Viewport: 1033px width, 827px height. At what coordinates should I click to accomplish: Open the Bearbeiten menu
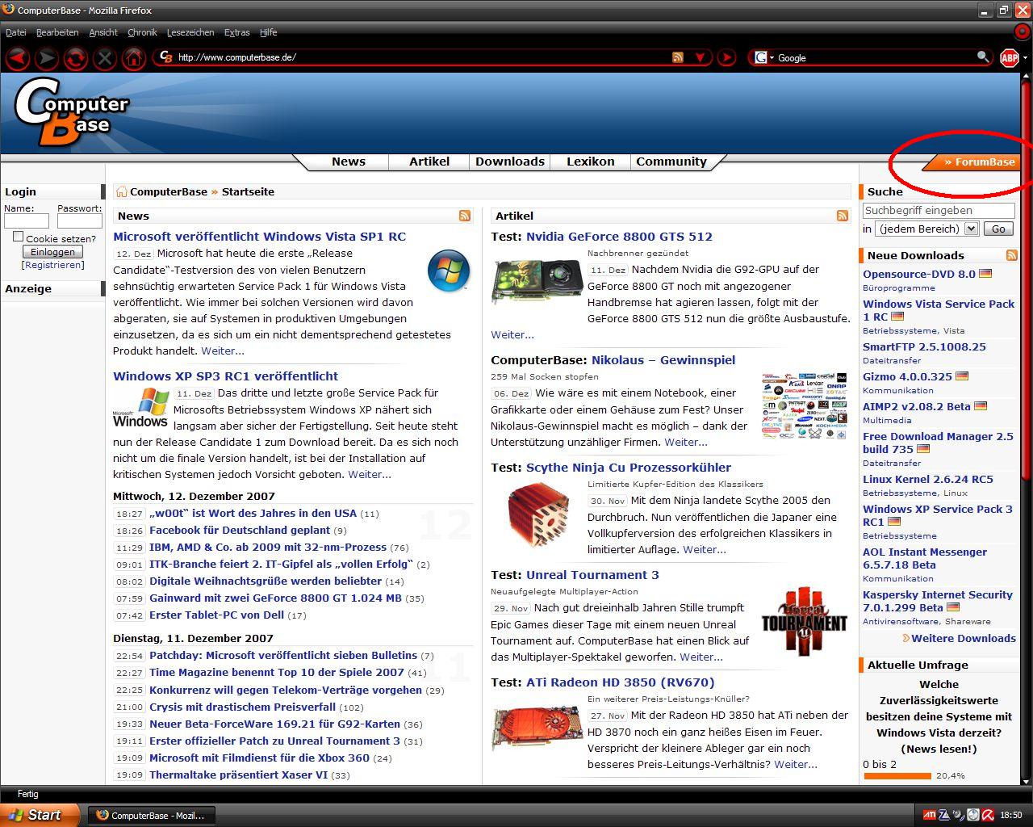pyautogui.click(x=57, y=32)
